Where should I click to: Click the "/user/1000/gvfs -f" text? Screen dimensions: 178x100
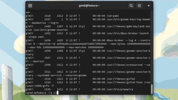pyautogui.click(x=40, y=86)
